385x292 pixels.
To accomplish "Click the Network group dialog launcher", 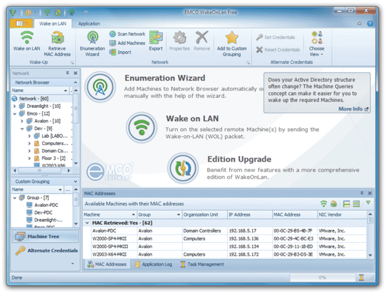I will (x=248, y=63).
